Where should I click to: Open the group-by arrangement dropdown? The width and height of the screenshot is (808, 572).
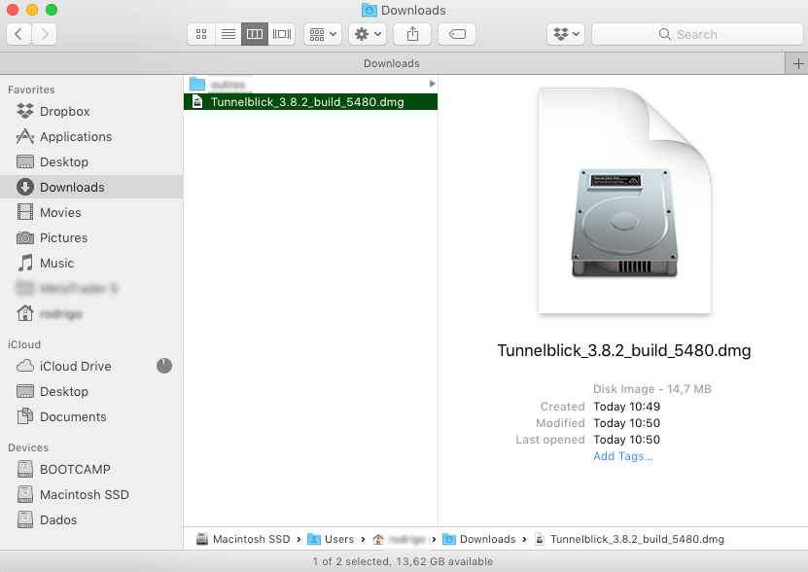click(x=323, y=34)
